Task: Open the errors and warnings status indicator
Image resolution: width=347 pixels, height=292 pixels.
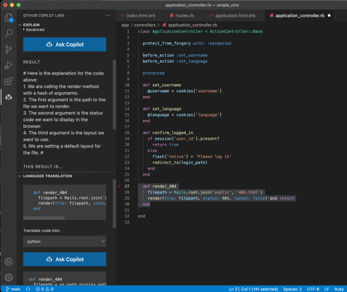Action: coord(44,289)
